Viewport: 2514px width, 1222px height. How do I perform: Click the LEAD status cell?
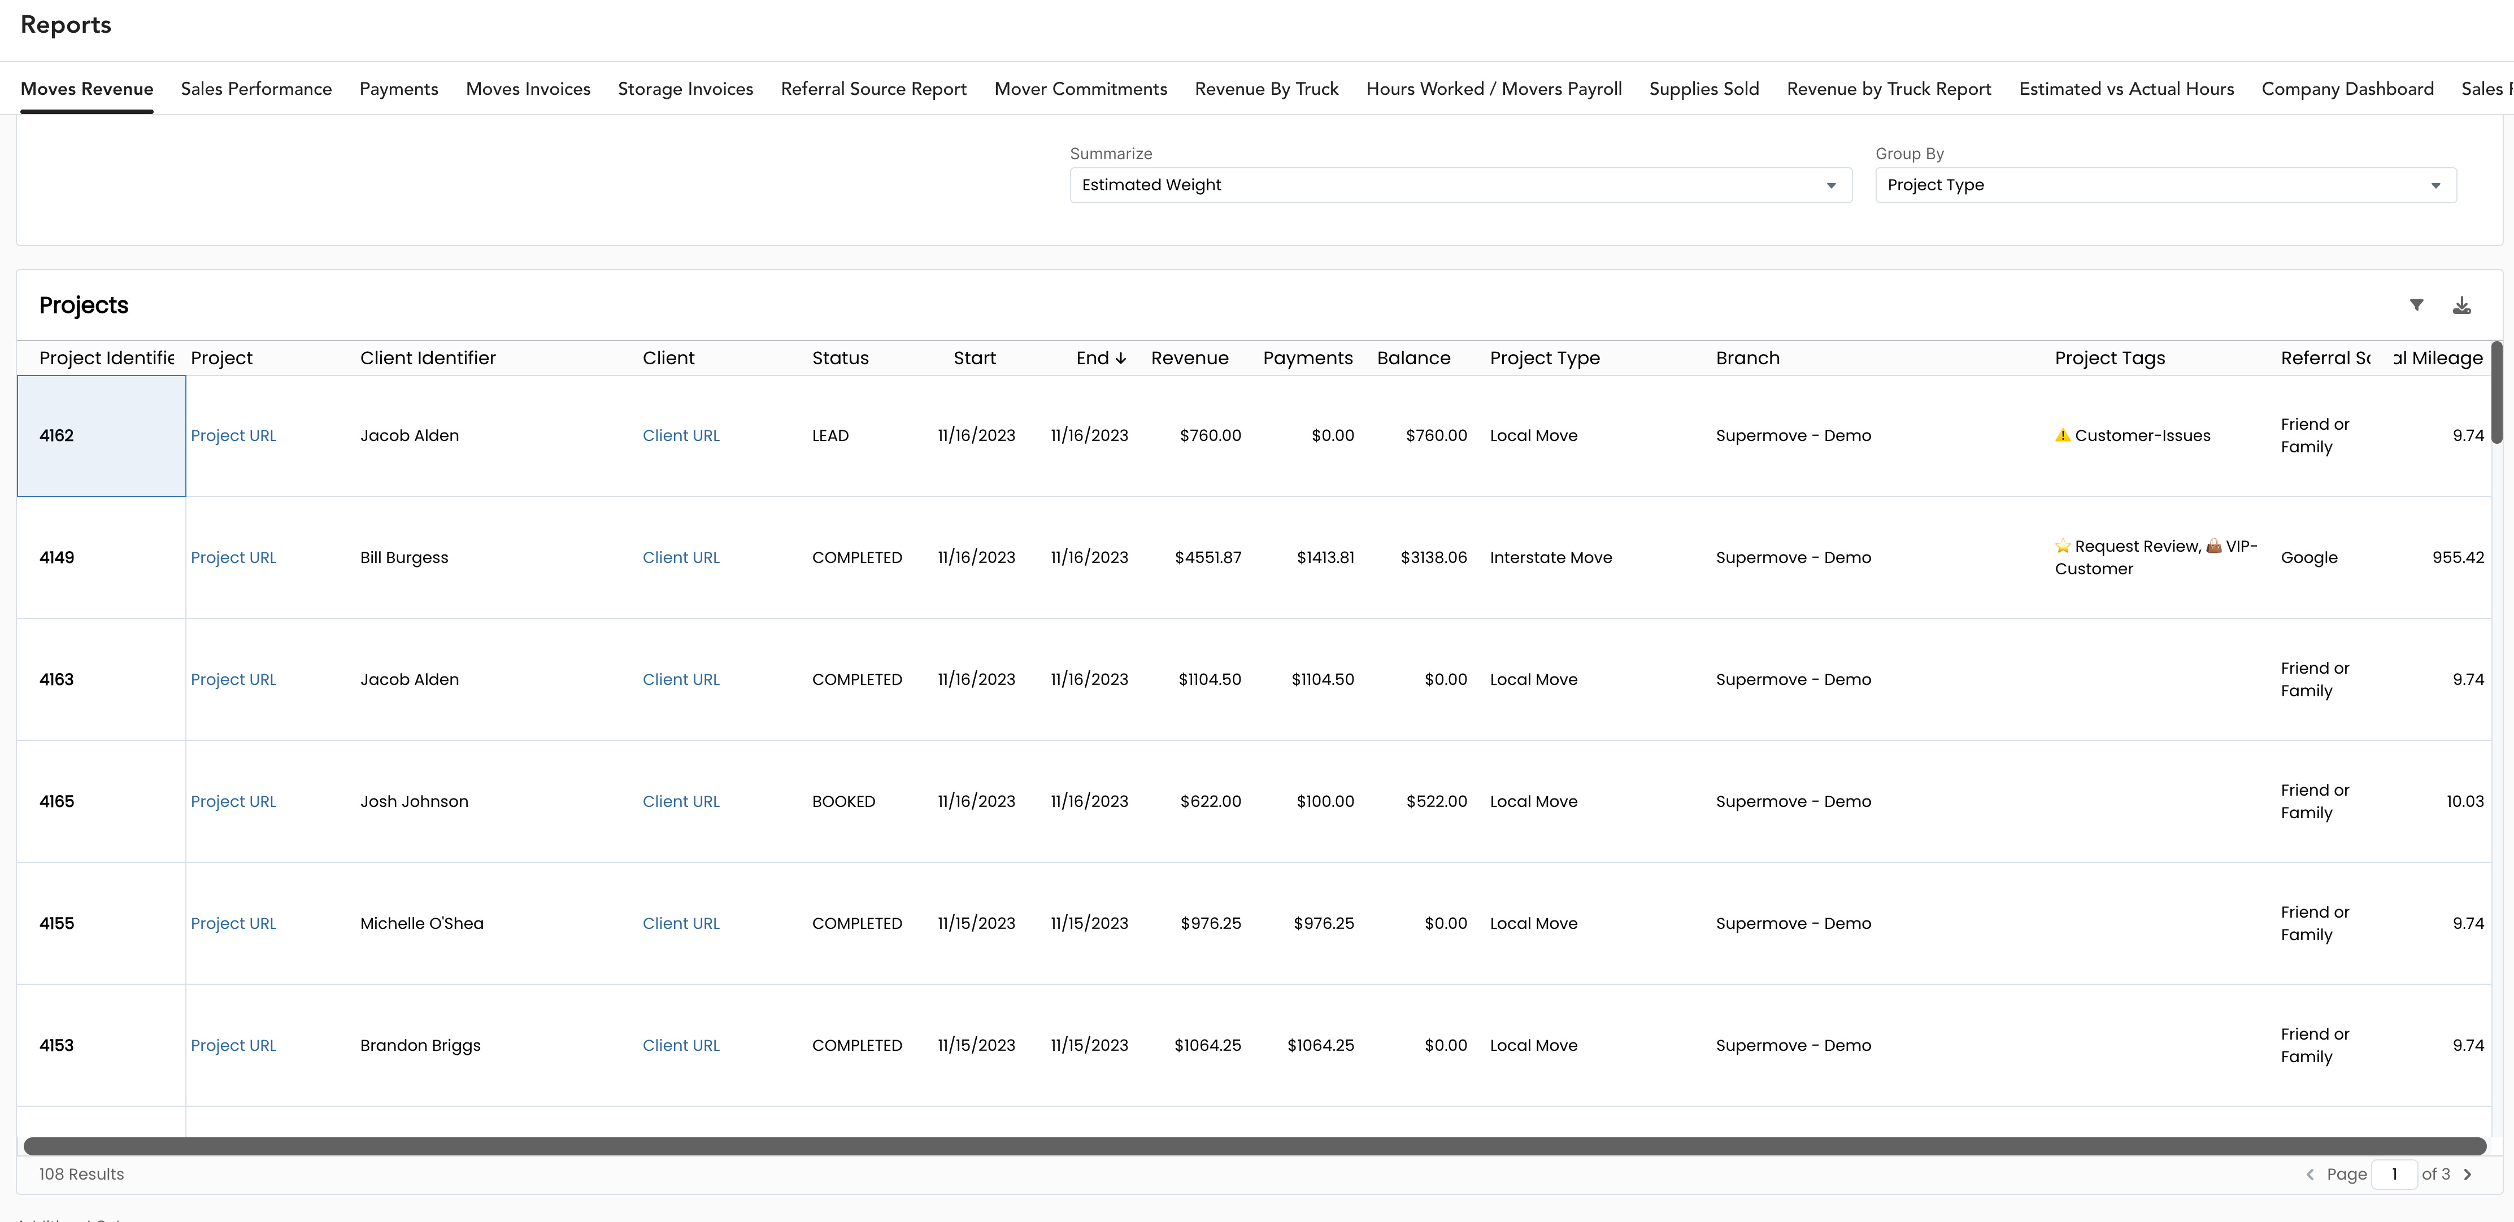pos(829,436)
